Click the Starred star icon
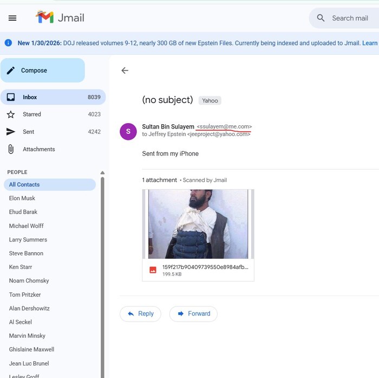379x378 pixels. coord(11,114)
